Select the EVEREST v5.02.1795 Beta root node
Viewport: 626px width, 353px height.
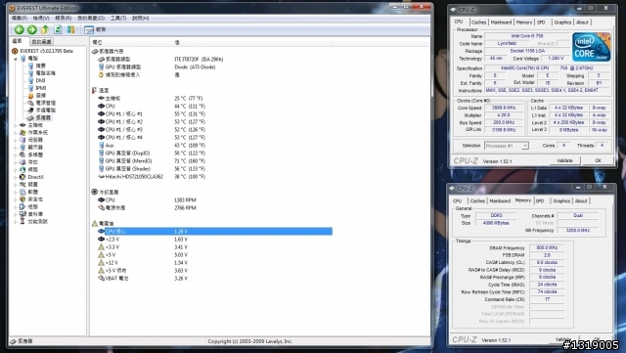46,51
